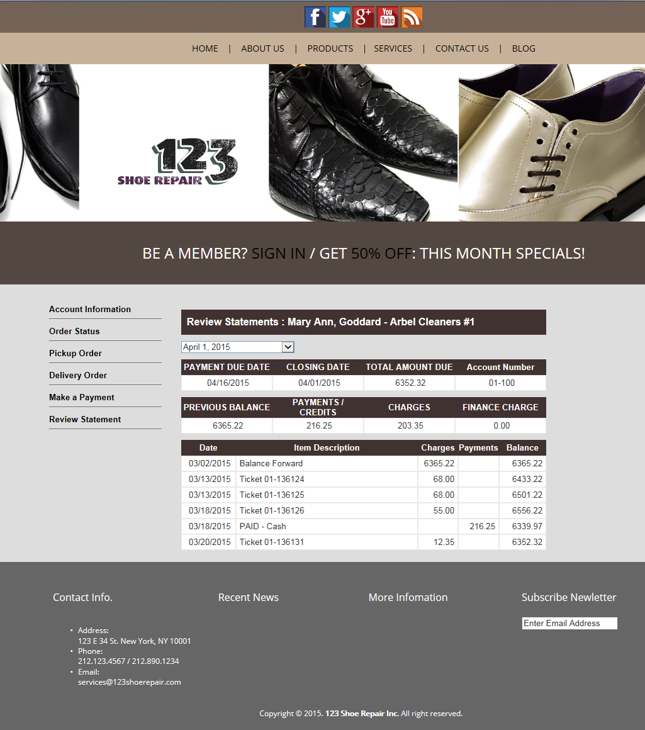The width and height of the screenshot is (645, 730).
Task: Click the date 03/20/2015 cell
Action: pos(209,542)
